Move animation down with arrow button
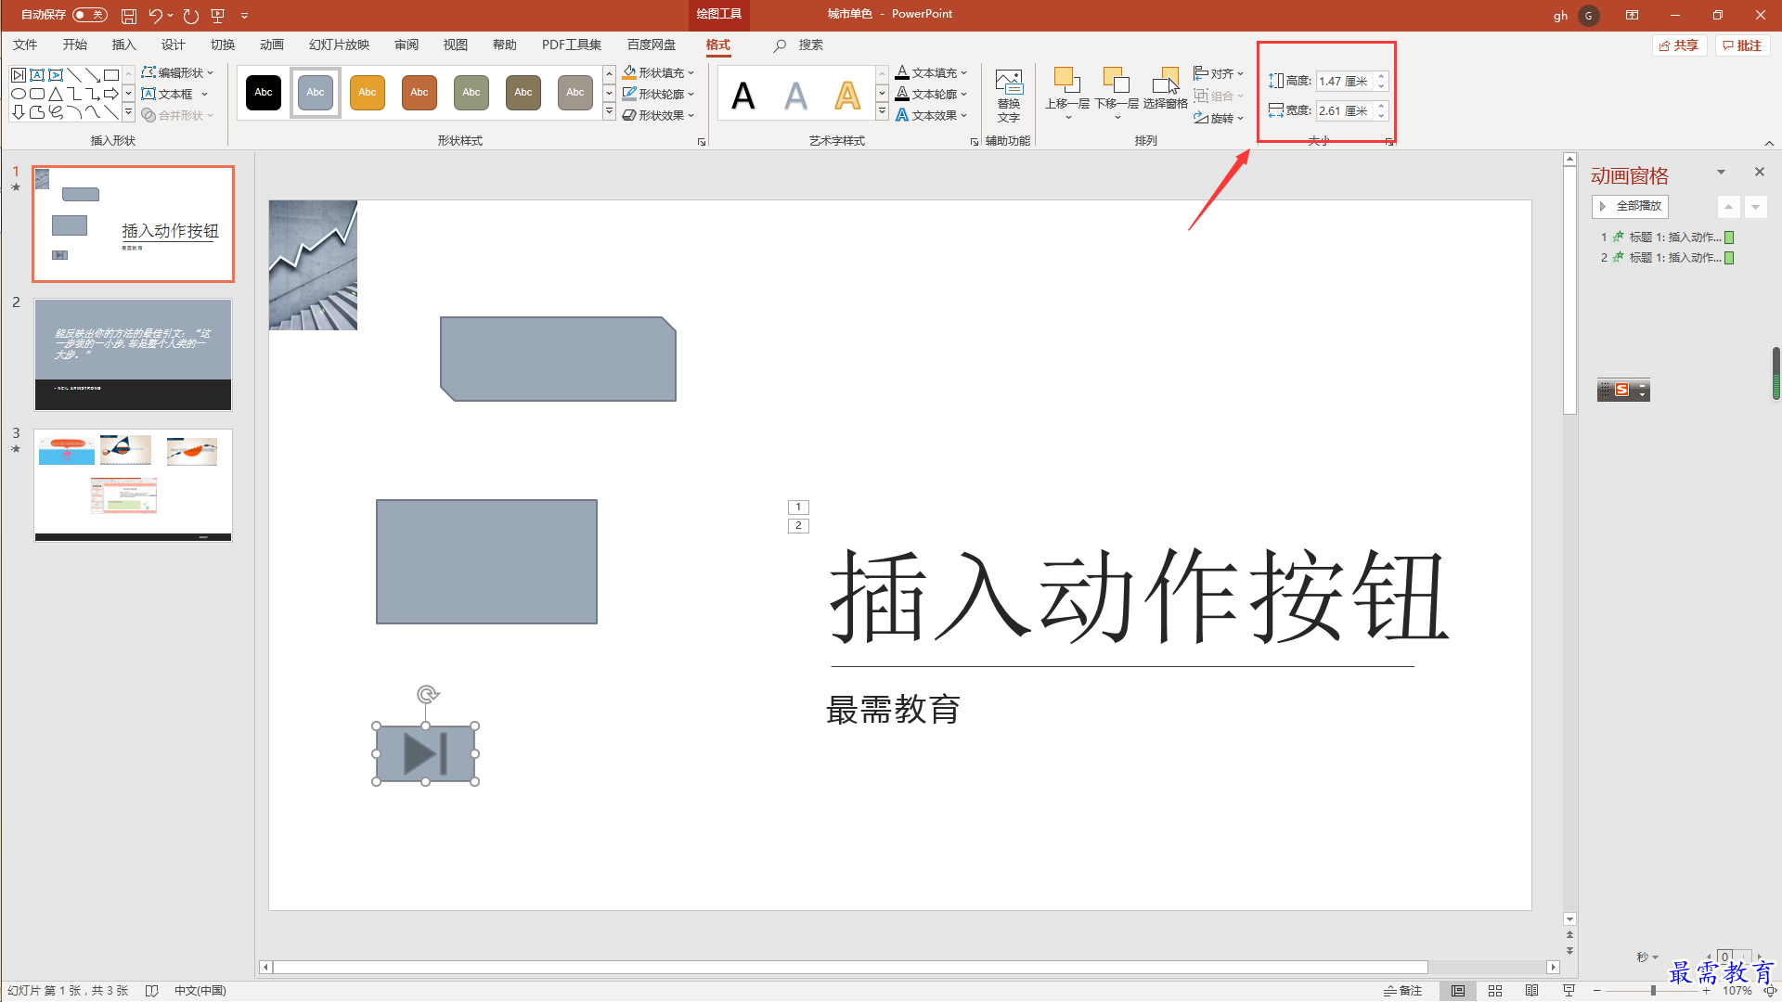Image resolution: width=1782 pixels, height=1002 pixels. [1755, 206]
